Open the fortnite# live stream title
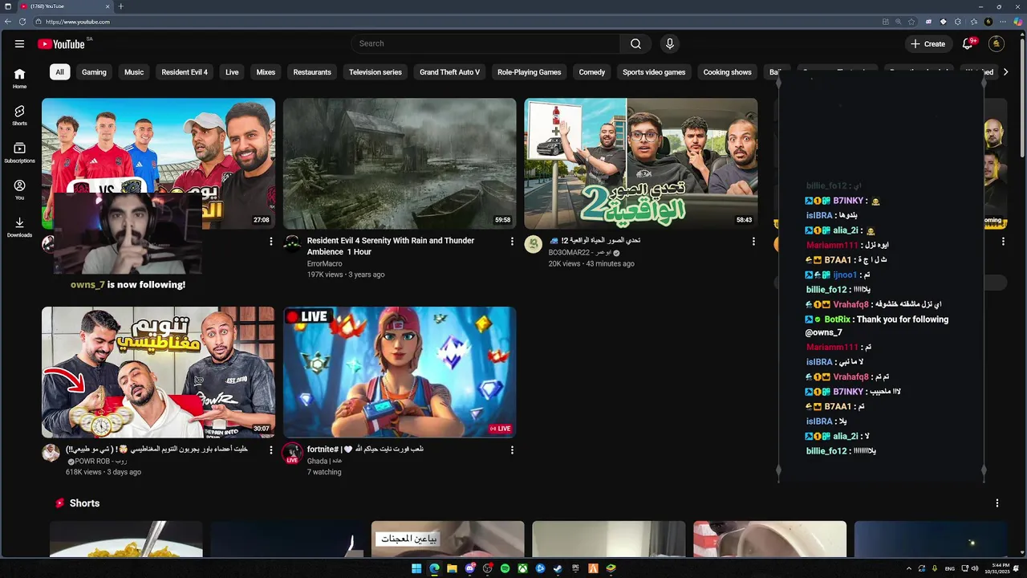Image resolution: width=1027 pixels, height=578 pixels. (x=365, y=450)
